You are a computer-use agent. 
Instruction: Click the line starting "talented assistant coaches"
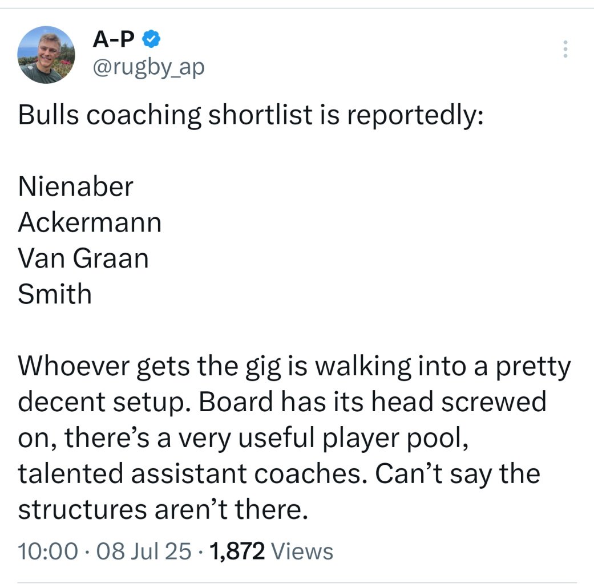(278, 474)
